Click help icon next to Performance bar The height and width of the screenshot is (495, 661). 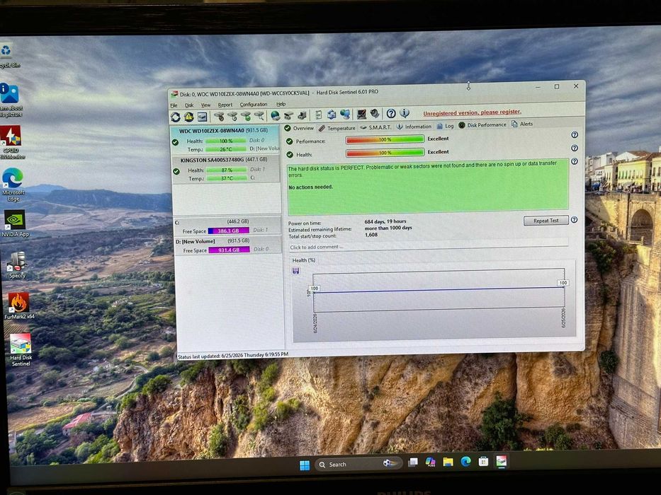point(574,134)
